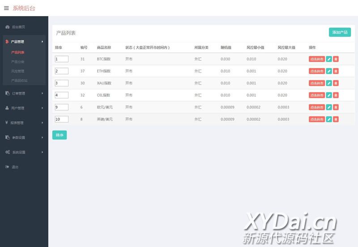Expand the 用户管理 menu arrow

tap(42, 108)
